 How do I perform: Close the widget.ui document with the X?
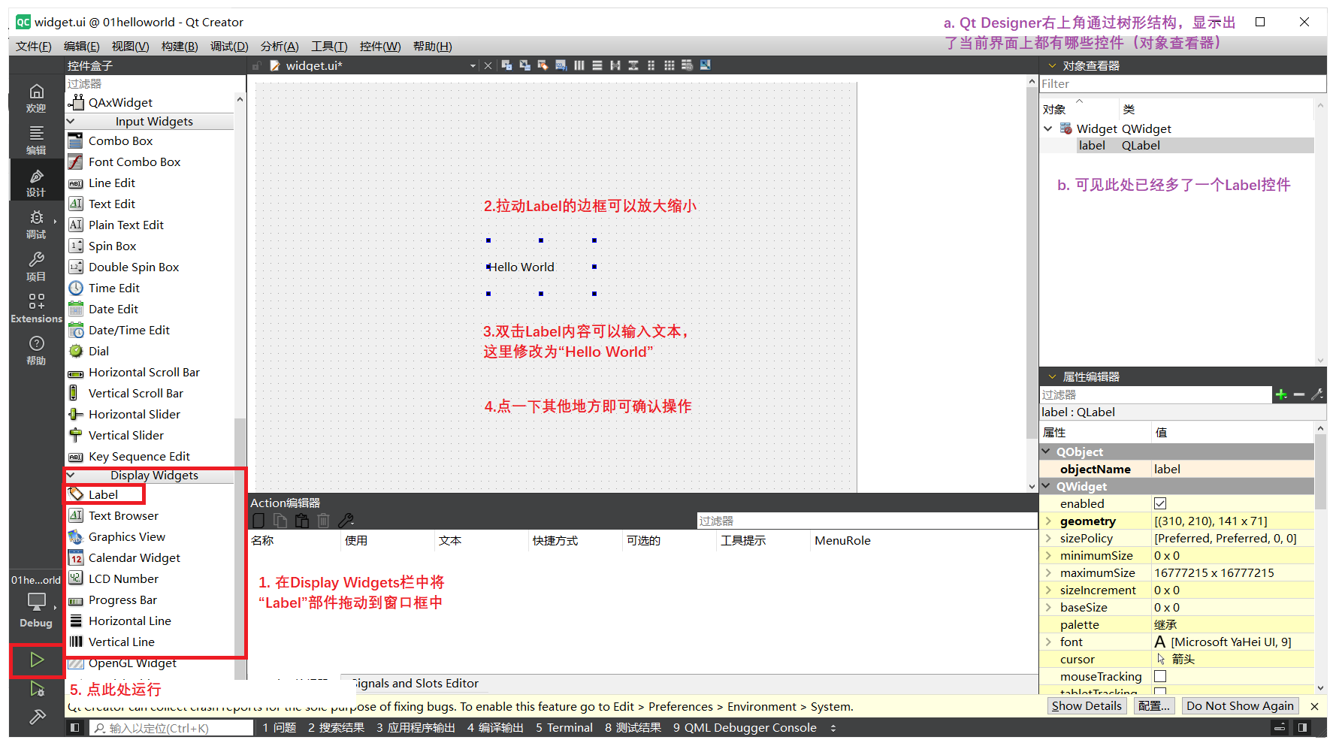tap(488, 65)
